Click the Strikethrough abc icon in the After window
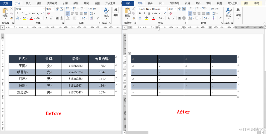This screenshot has height=134, width=266. tap(155, 13)
